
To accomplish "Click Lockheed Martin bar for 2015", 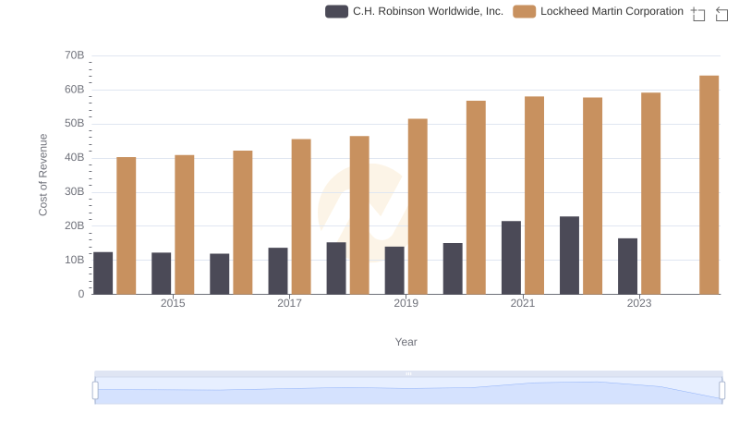I will pyautogui.click(x=184, y=225).
